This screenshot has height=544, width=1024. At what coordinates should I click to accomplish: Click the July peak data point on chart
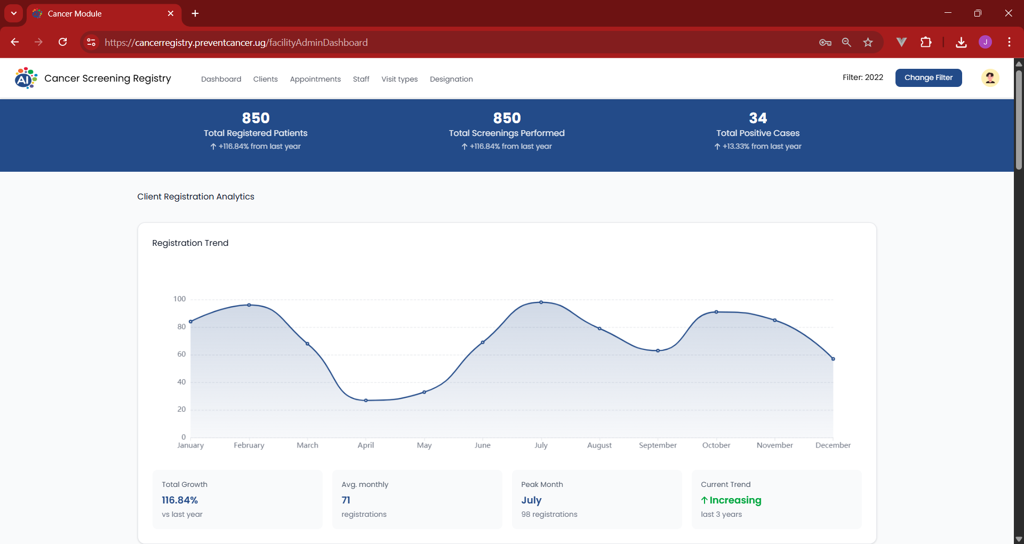541,302
